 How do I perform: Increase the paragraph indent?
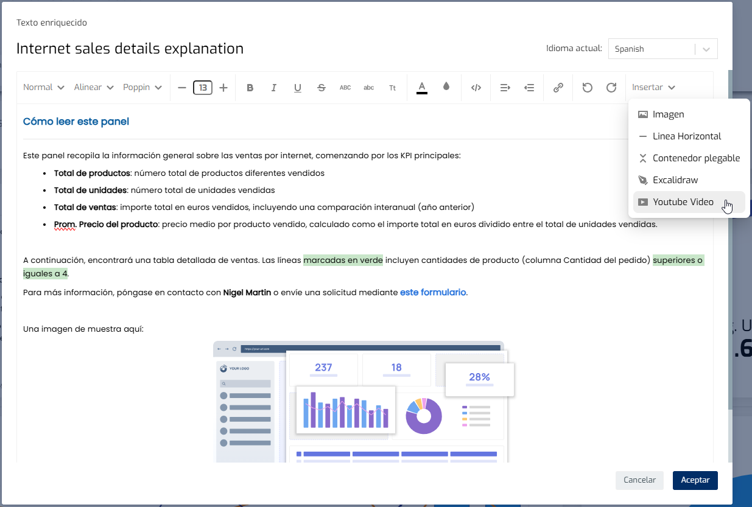(x=505, y=87)
